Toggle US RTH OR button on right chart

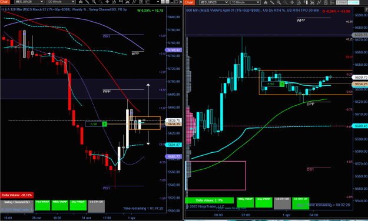click(301, 203)
